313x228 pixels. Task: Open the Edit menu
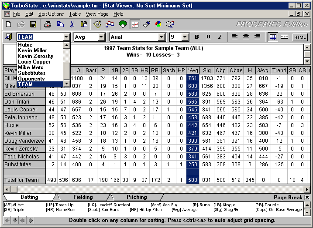pyautogui.click(x=29, y=14)
